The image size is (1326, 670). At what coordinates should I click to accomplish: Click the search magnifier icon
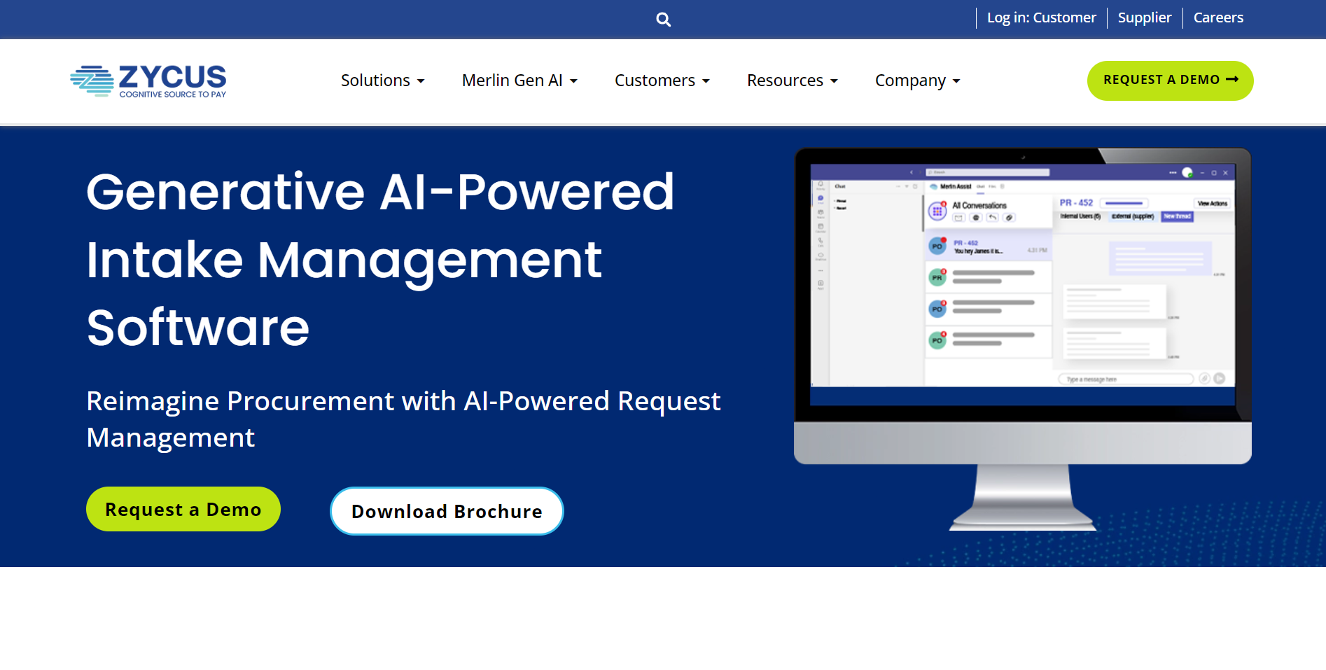tap(663, 20)
